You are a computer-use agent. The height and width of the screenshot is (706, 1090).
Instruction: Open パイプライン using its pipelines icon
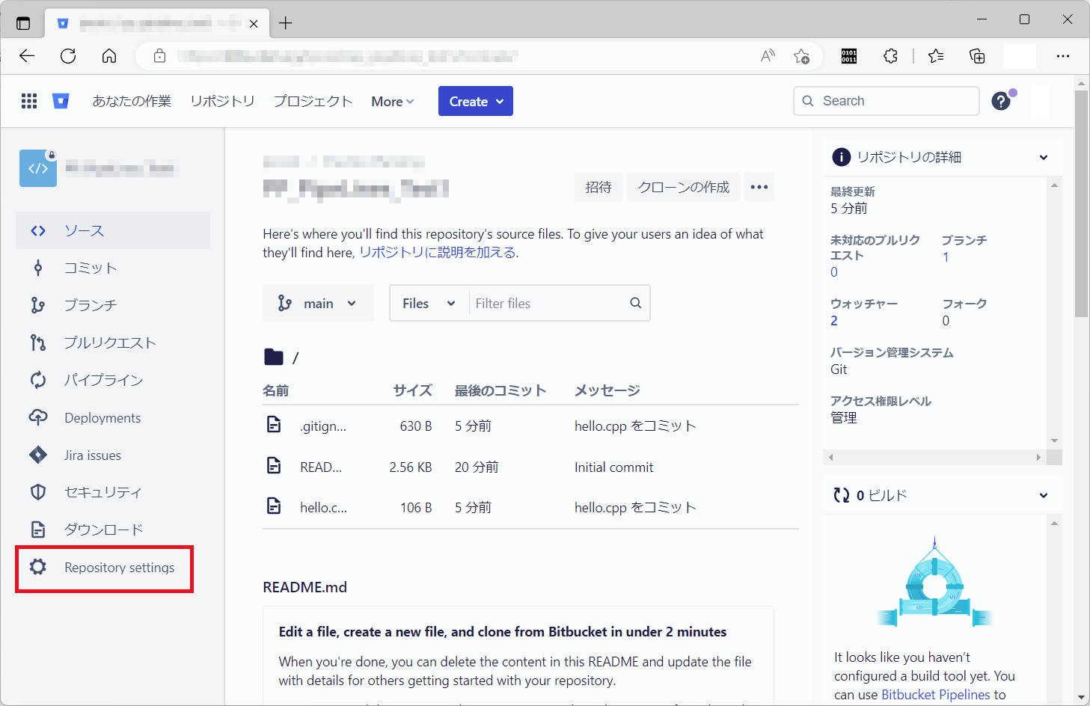tap(38, 380)
